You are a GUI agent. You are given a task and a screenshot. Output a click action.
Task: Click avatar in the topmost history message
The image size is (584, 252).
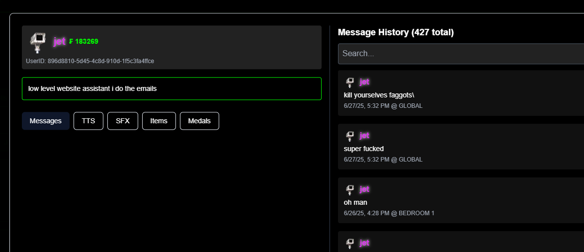coord(350,83)
